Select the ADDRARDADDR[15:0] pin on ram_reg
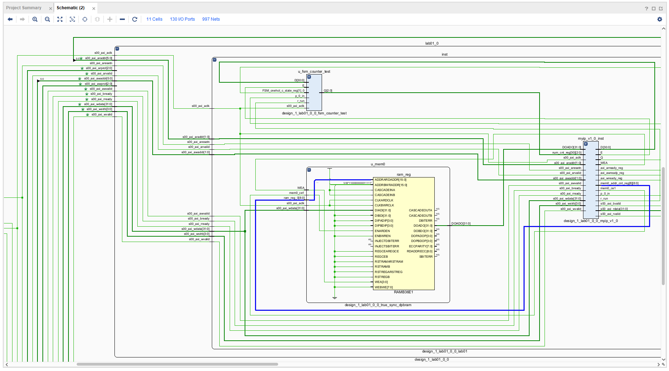This screenshot has height=371, width=669. pyautogui.click(x=390, y=180)
